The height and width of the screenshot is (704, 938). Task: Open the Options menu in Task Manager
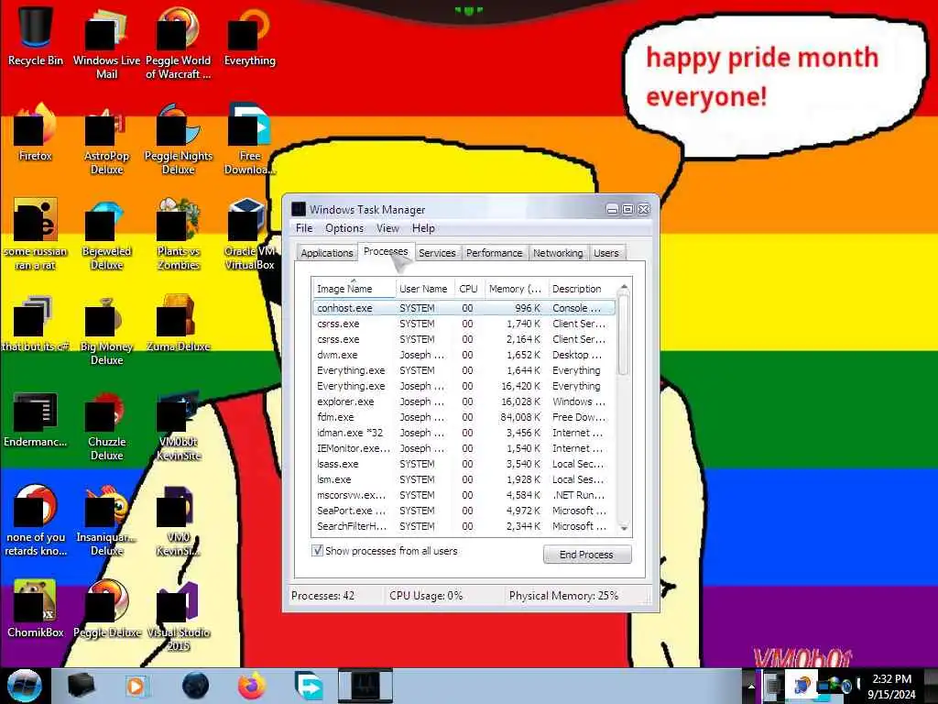coord(344,228)
